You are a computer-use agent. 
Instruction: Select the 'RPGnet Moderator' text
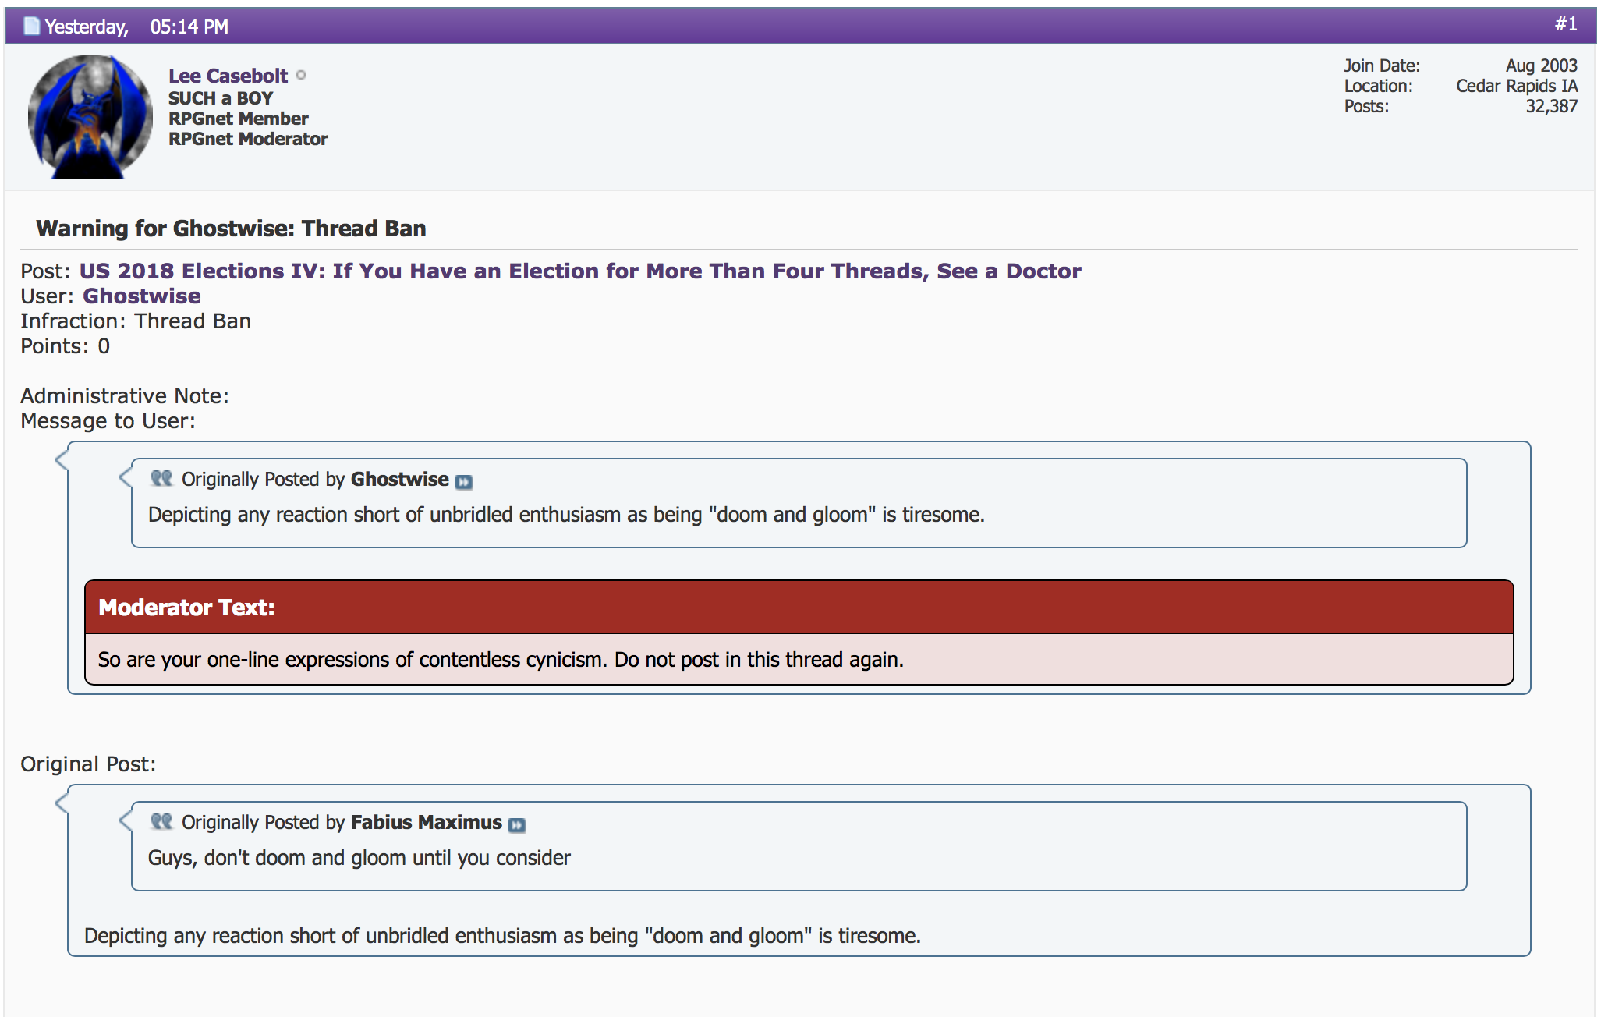tap(248, 139)
